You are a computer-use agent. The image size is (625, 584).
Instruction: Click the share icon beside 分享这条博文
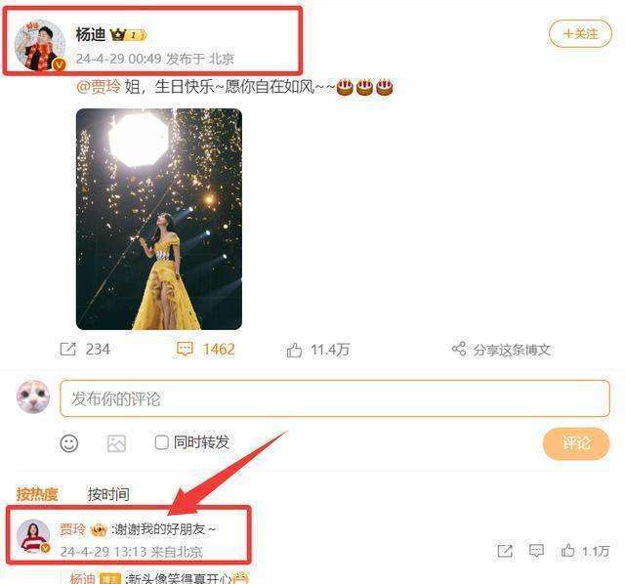pos(459,349)
